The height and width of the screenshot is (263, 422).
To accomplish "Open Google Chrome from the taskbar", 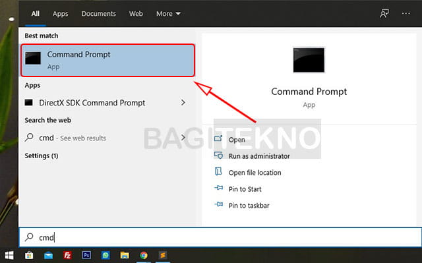I will tap(144, 255).
